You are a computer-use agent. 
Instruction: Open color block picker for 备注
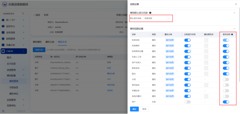pos(206,74)
